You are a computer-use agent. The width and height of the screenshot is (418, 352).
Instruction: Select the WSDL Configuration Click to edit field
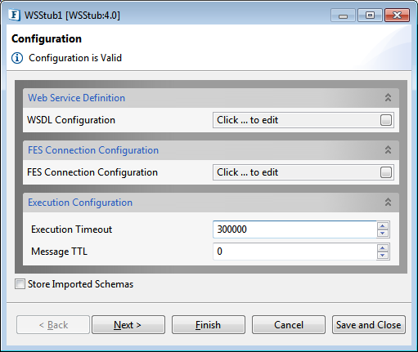(x=296, y=120)
